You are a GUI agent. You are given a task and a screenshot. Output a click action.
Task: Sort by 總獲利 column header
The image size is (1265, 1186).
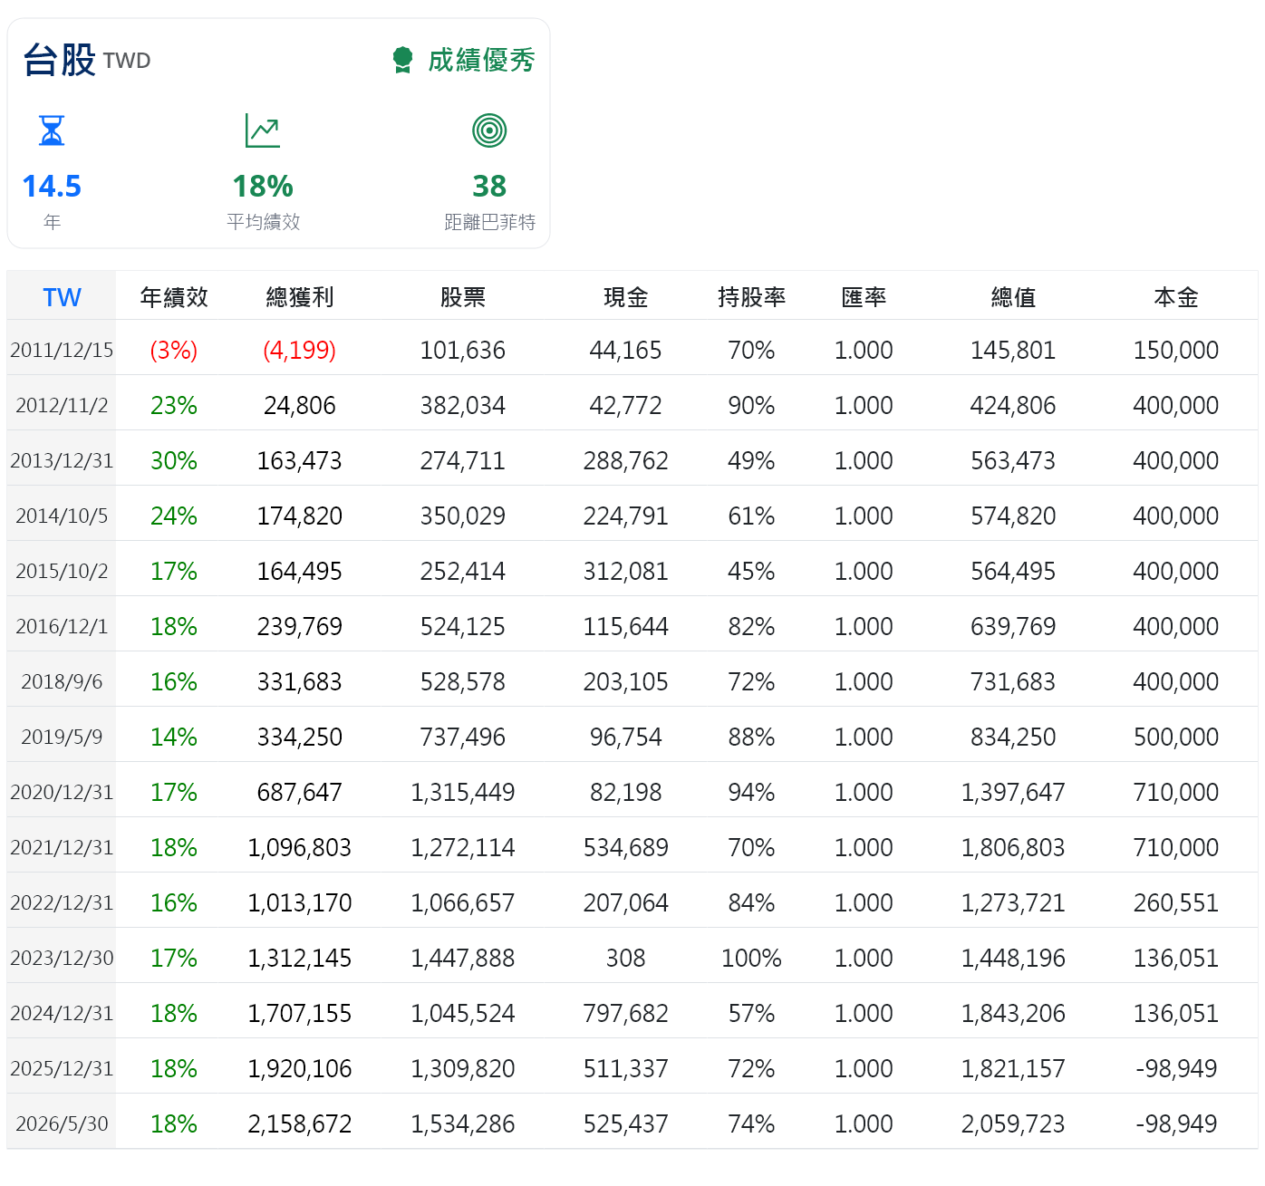[300, 297]
